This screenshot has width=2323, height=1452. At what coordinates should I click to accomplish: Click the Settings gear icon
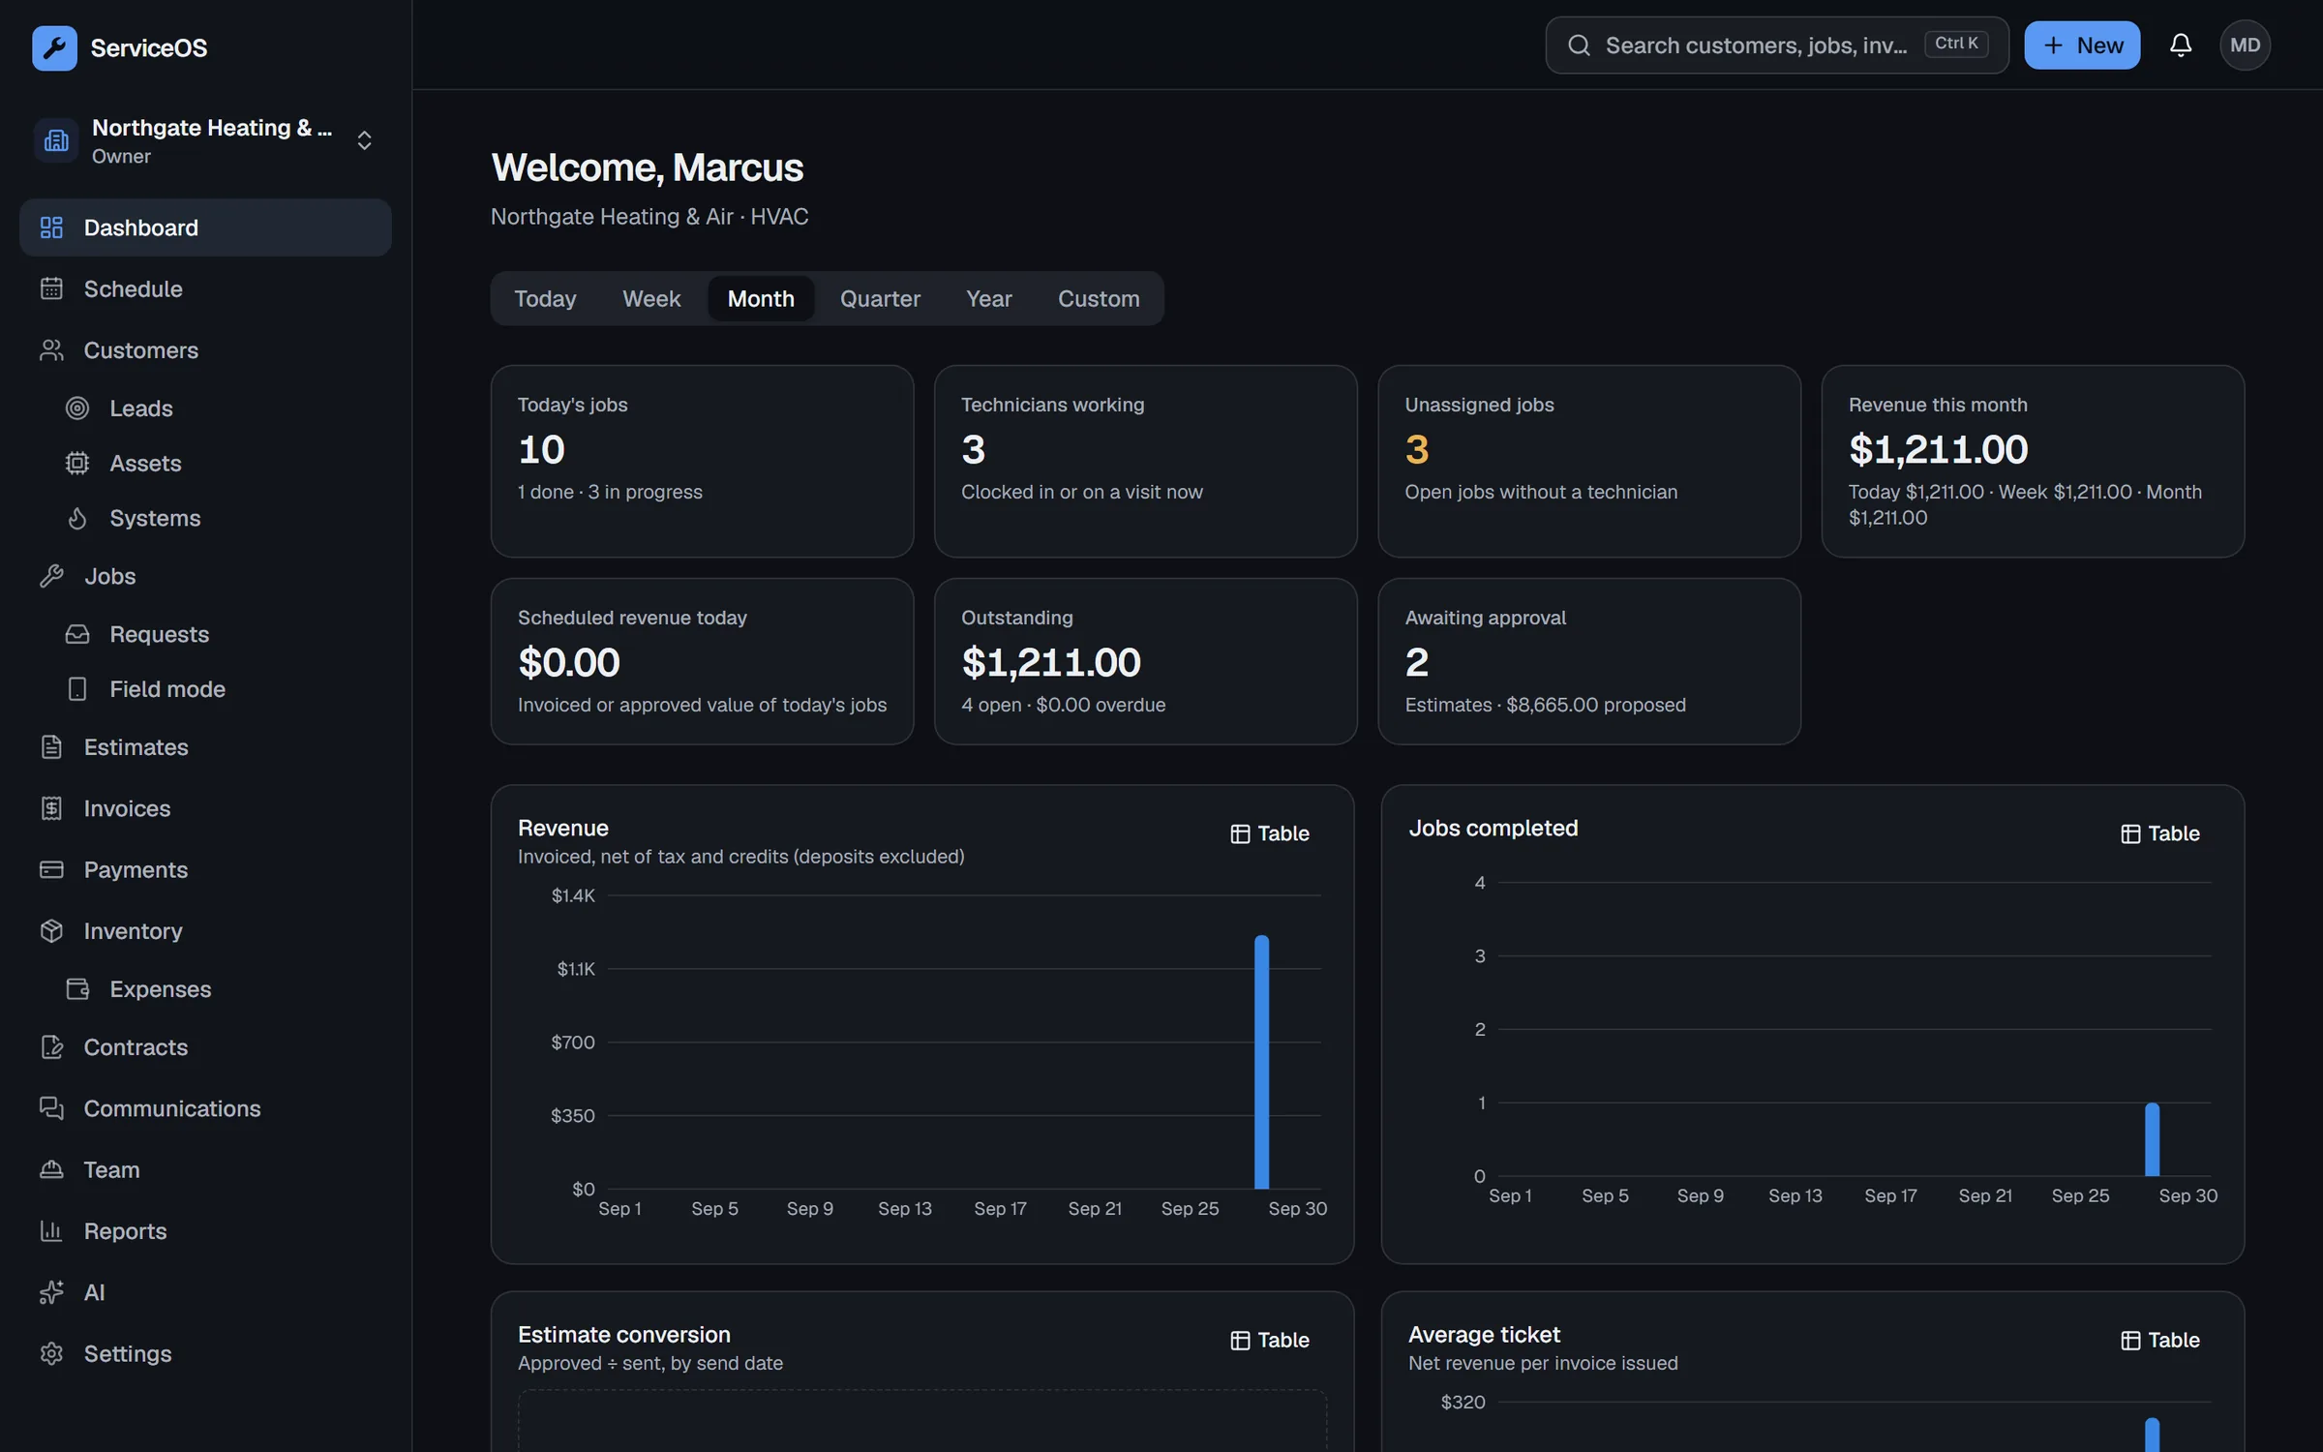coord(51,1353)
